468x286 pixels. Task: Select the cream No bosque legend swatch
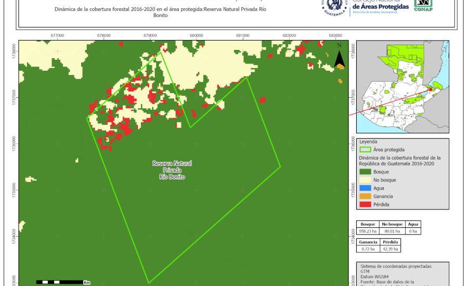(x=366, y=180)
